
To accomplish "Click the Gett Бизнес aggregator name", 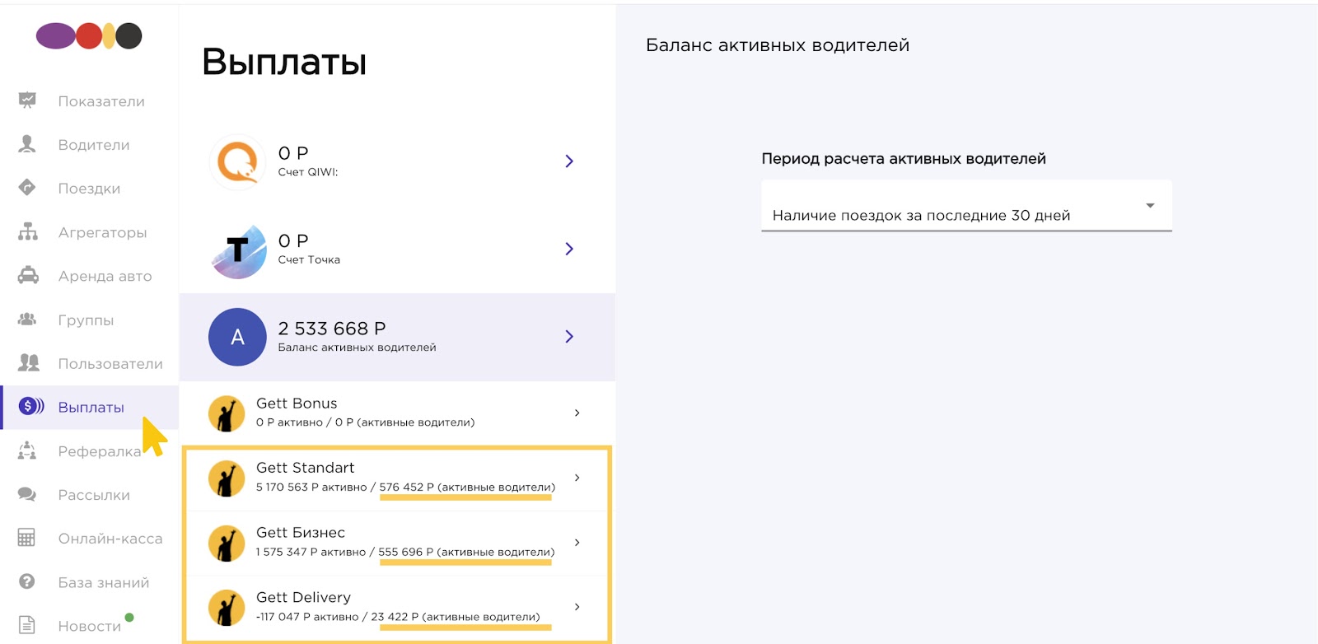I will pyautogui.click(x=301, y=533).
